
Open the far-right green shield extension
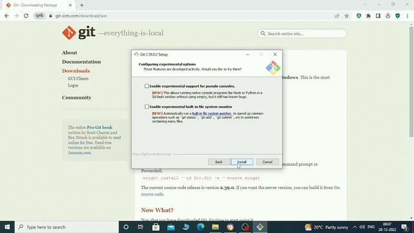click(398, 16)
